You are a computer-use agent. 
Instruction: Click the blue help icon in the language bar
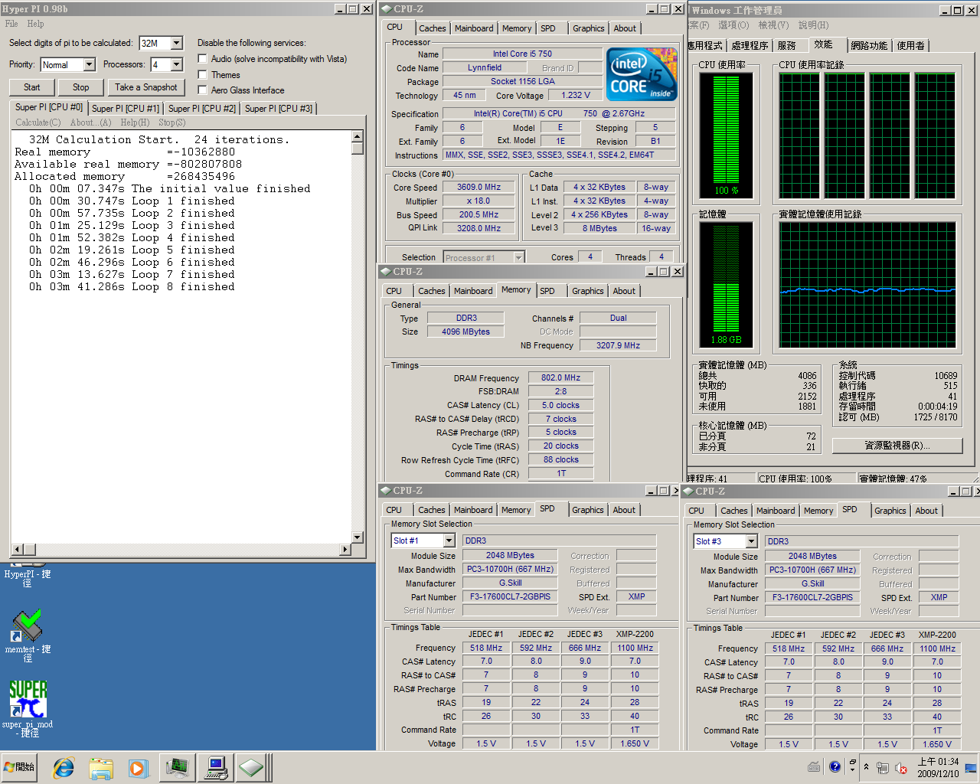(x=835, y=766)
